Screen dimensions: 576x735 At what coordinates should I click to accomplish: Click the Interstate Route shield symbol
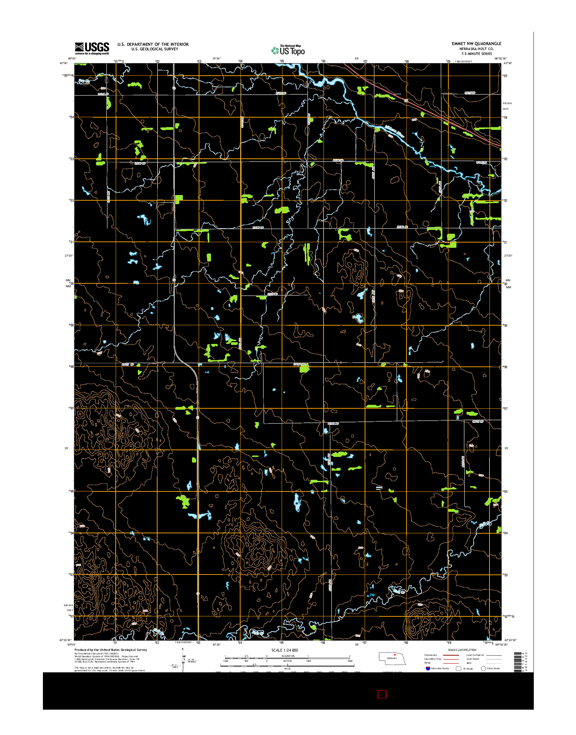428,668
